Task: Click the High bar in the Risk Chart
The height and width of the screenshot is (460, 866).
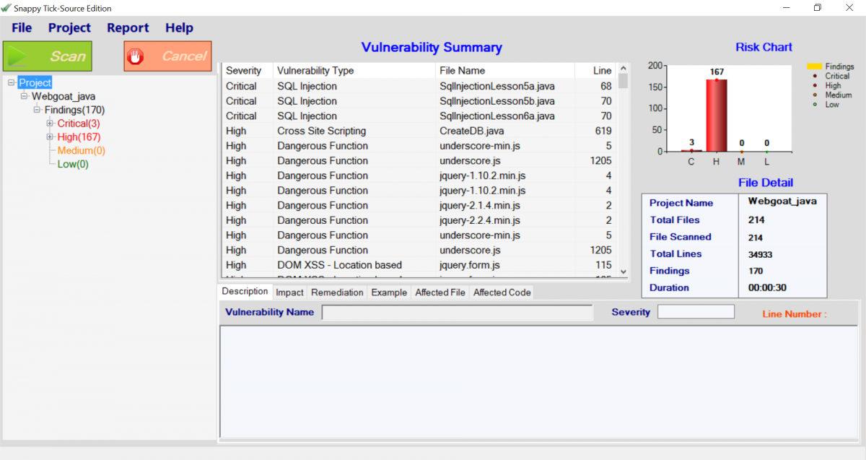Action: coord(717,115)
